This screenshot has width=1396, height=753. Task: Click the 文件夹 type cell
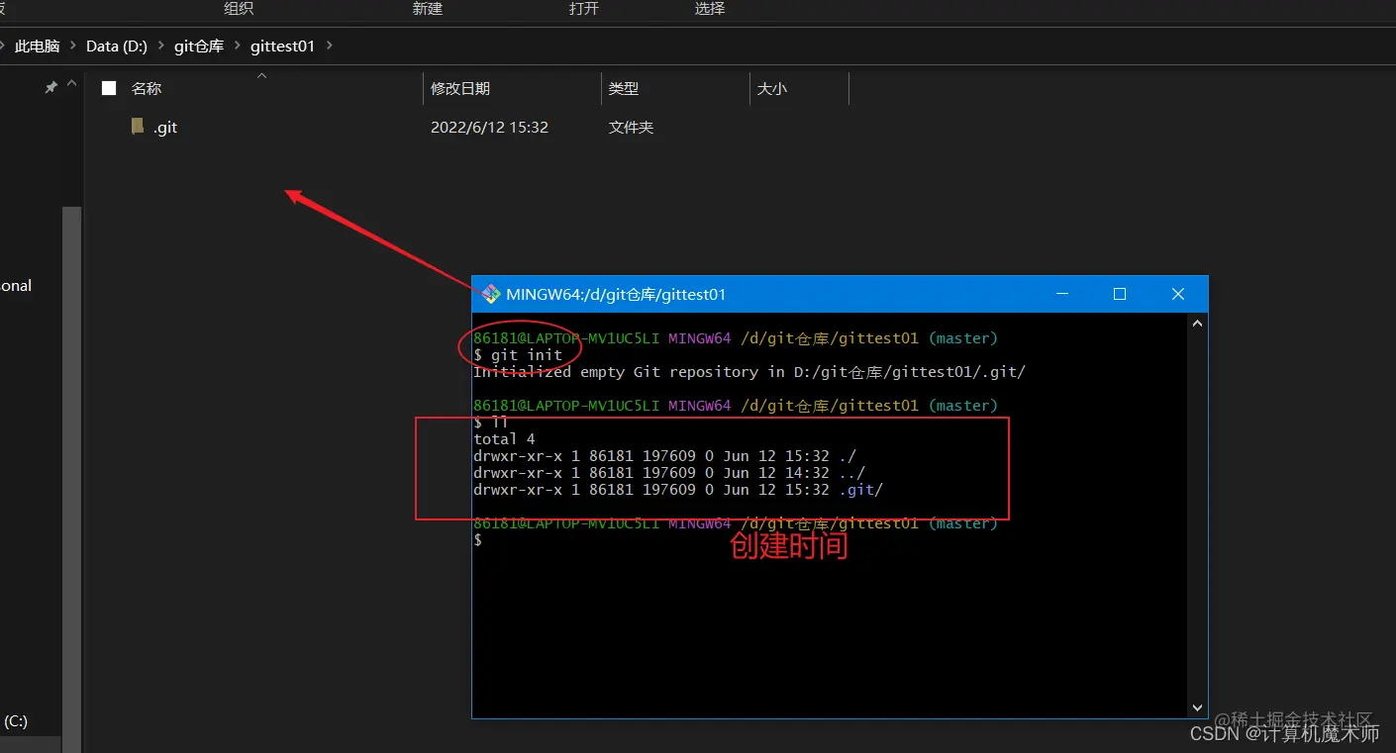[631, 127]
